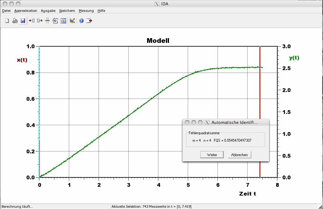
Task: Click the input signal question-mark block icon
Action: [x=32, y=21]
